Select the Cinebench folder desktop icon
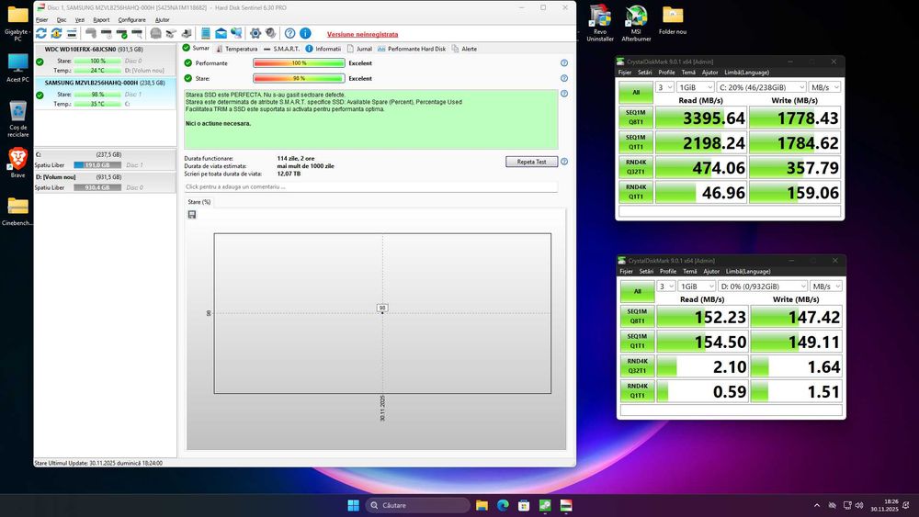Image resolution: width=919 pixels, height=517 pixels. tap(17, 211)
